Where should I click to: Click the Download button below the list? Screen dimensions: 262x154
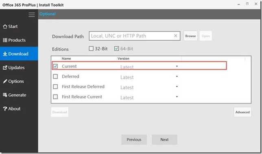point(60,112)
